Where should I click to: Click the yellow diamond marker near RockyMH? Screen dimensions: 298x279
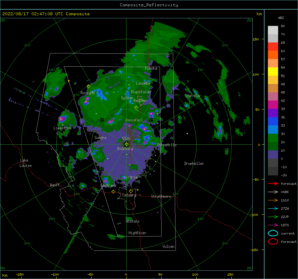click(x=88, y=87)
